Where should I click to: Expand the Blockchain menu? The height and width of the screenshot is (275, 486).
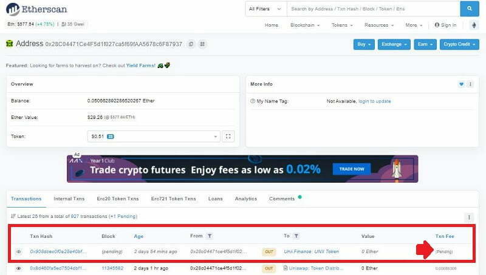(x=305, y=25)
